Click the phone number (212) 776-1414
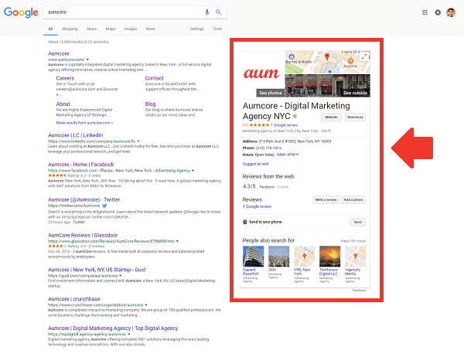 click(x=268, y=148)
